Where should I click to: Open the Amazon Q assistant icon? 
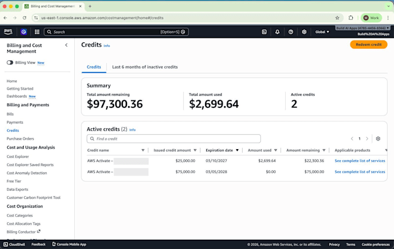(24, 32)
